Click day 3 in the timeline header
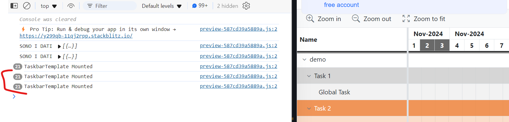509x122 pixels. pyautogui.click(x=442, y=46)
